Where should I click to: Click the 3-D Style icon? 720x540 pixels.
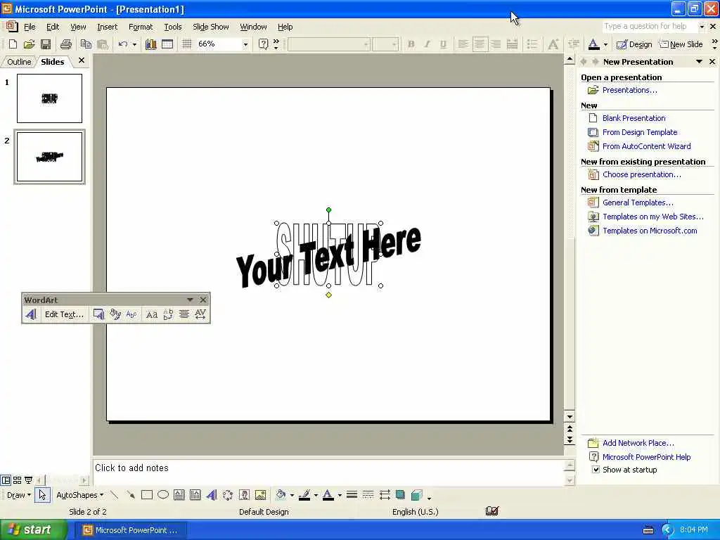pos(416,495)
